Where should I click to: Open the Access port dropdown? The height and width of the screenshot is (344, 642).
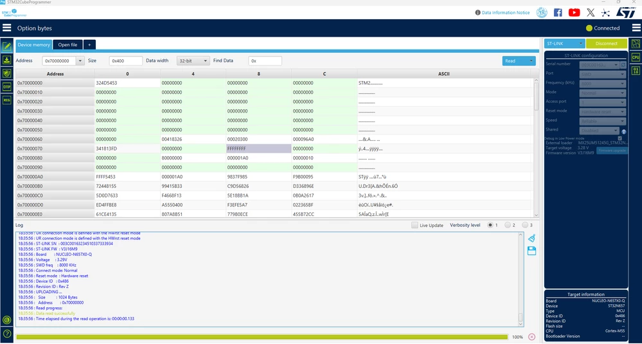click(x=603, y=102)
